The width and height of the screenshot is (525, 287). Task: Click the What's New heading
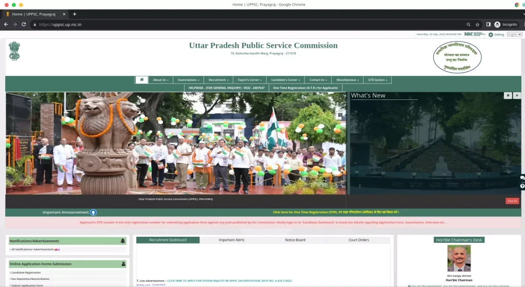pyautogui.click(x=368, y=95)
